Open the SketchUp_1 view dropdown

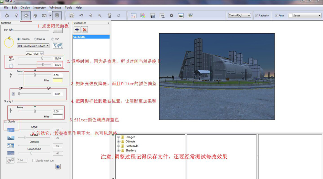tap(239, 16)
